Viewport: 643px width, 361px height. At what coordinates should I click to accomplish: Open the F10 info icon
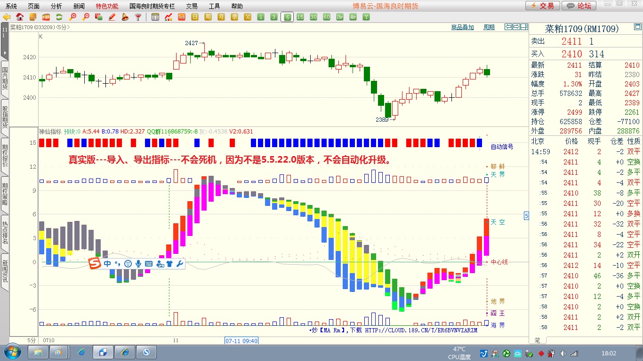(x=46, y=17)
